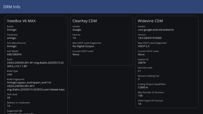Click Widevine Current HDCP Level value None
Screen dimensions: 203x114
click(x=141, y=54)
